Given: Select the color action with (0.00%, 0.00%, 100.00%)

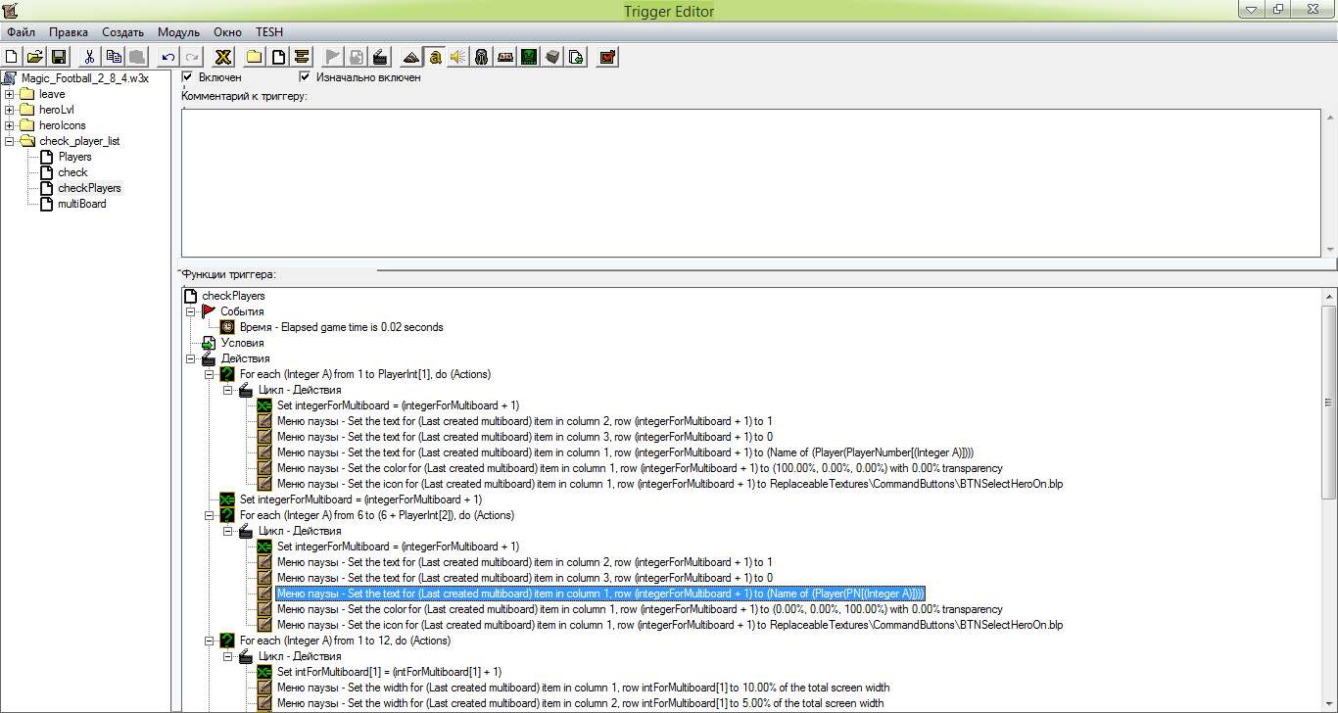Looking at the screenshot, I should coord(640,609).
